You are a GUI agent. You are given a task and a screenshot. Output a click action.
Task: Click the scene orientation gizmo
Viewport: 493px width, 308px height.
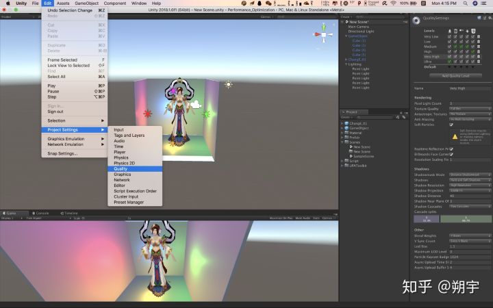(323, 34)
